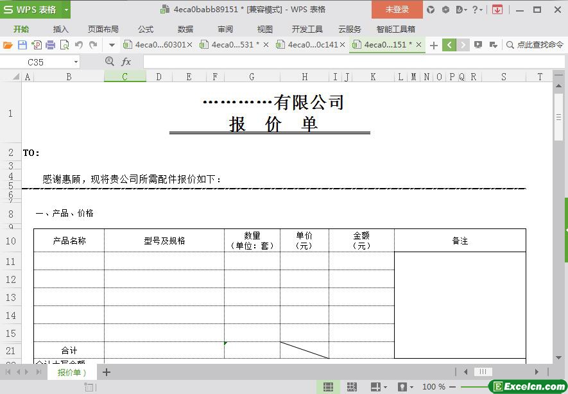The width and height of the screenshot is (568, 394).
Task: Expand the Name Box dropdown arrow
Action: 76,62
